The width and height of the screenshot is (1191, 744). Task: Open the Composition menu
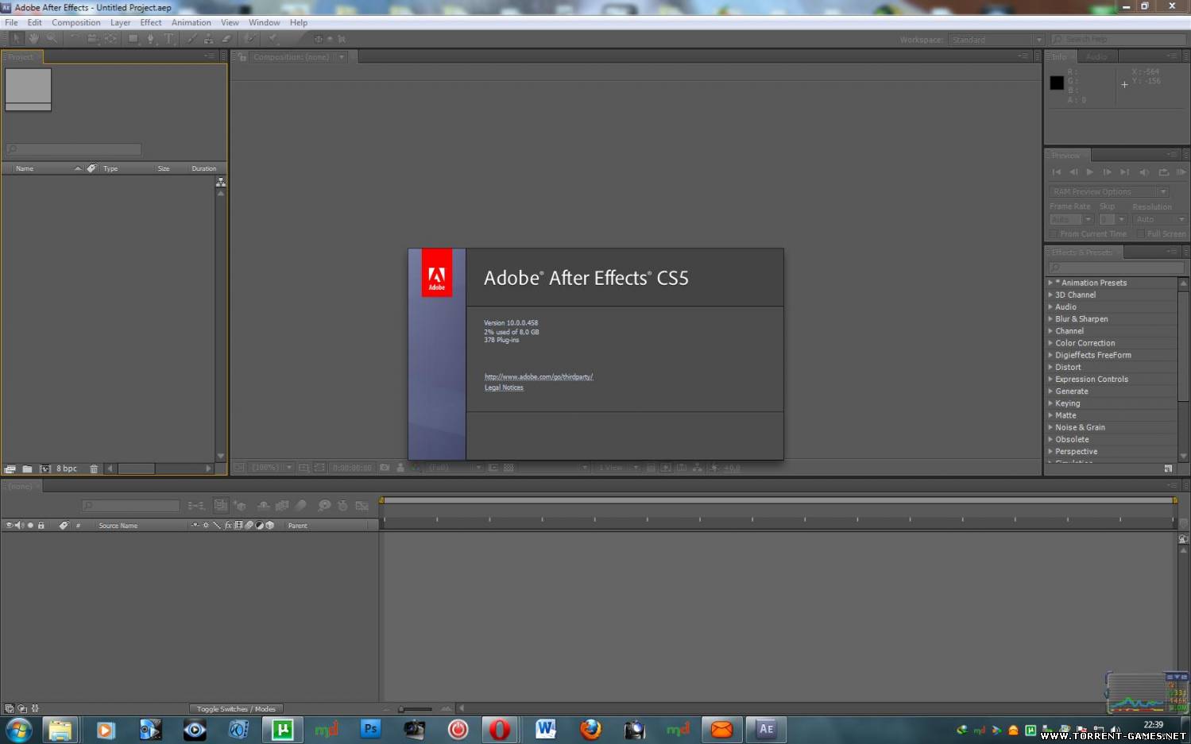[x=76, y=22]
